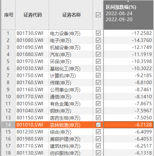Toggle checkbox for 计算机(申万)
154x156 pixels.
[98, 75]
